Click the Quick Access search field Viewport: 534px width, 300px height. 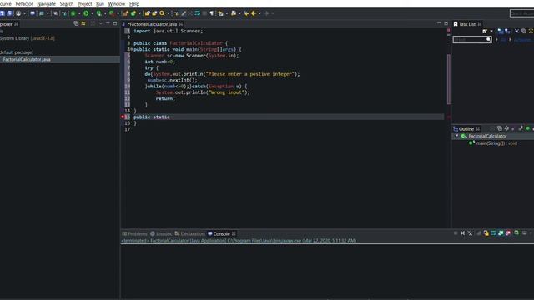coord(521,13)
